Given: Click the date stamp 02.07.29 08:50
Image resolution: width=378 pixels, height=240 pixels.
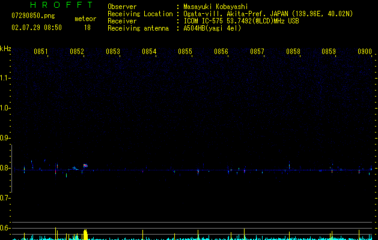Looking at the screenshot, I should (x=37, y=28).
